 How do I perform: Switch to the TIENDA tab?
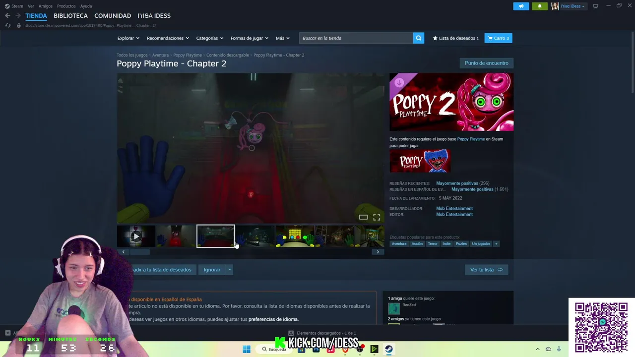click(x=36, y=16)
